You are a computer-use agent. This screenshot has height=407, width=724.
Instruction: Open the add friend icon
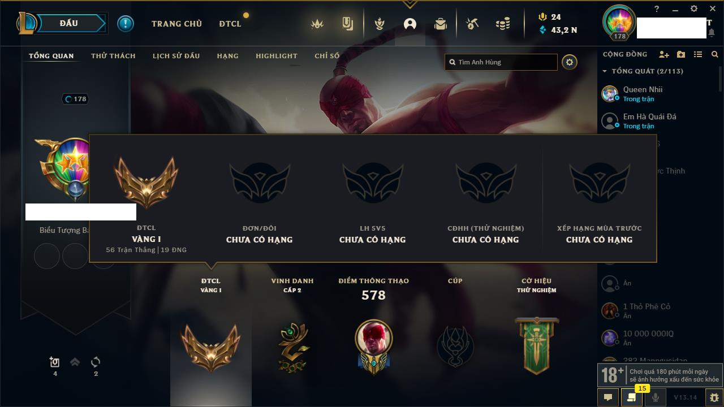pos(664,55)
